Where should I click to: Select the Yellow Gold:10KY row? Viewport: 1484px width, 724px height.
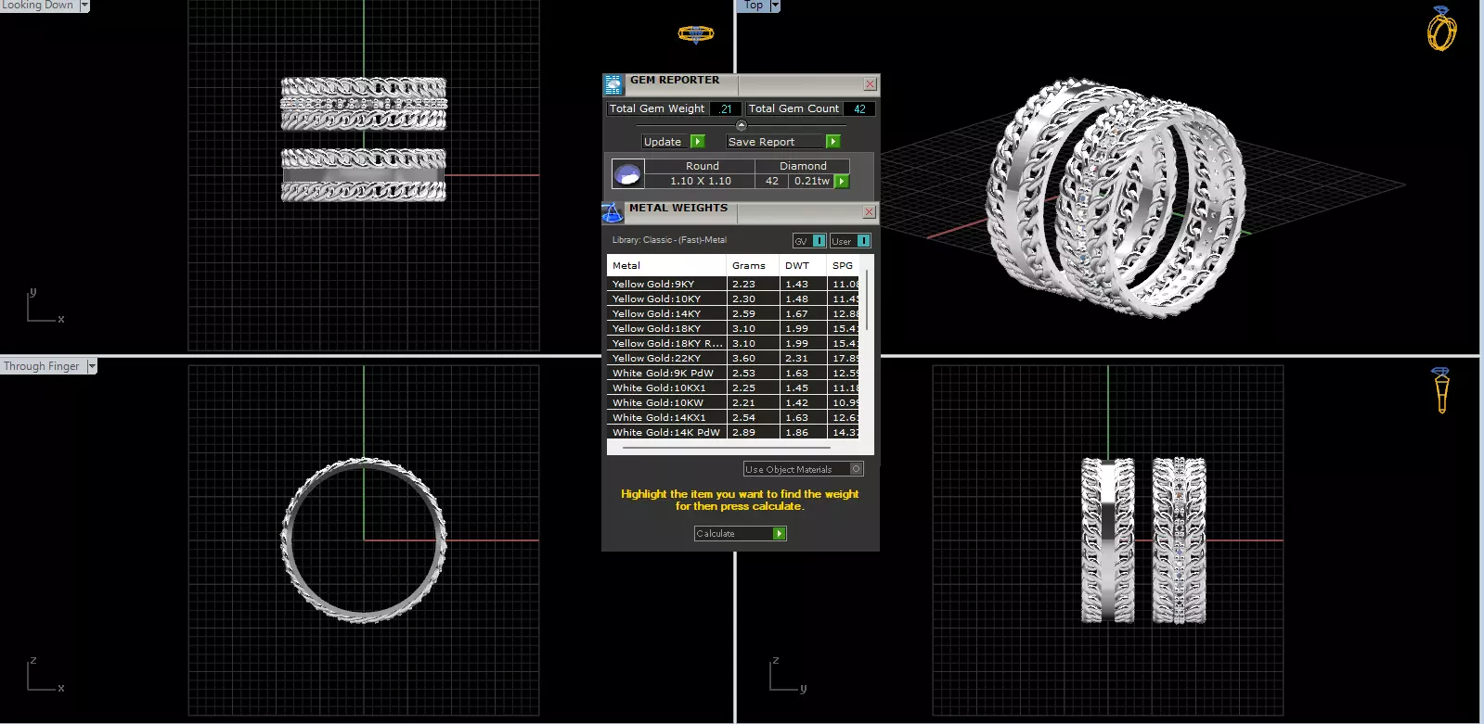(733, 299)
